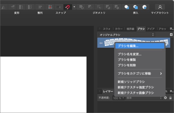Switch to the カラー tab
This screenshot has width=174, height=113.
119,29
